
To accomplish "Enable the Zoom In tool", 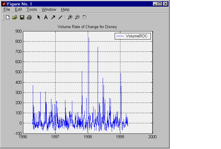I will [x=70, y=17].
